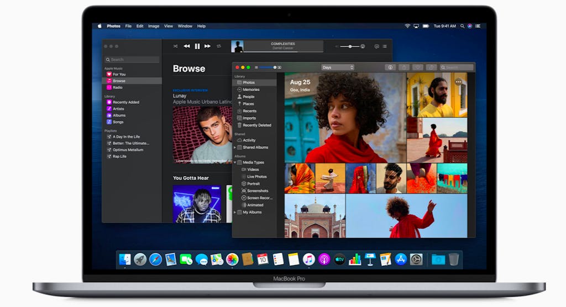Click the Rotate button in Photos toolbar
This screenshot has height=307, width=566.
tap(431, 67)
